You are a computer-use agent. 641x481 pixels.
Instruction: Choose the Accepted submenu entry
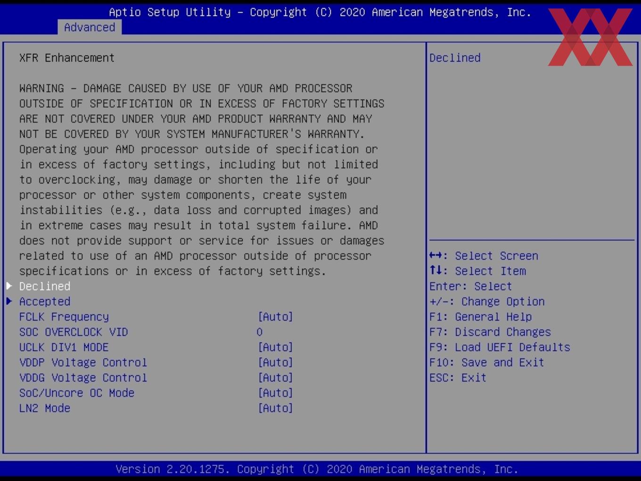45,301
